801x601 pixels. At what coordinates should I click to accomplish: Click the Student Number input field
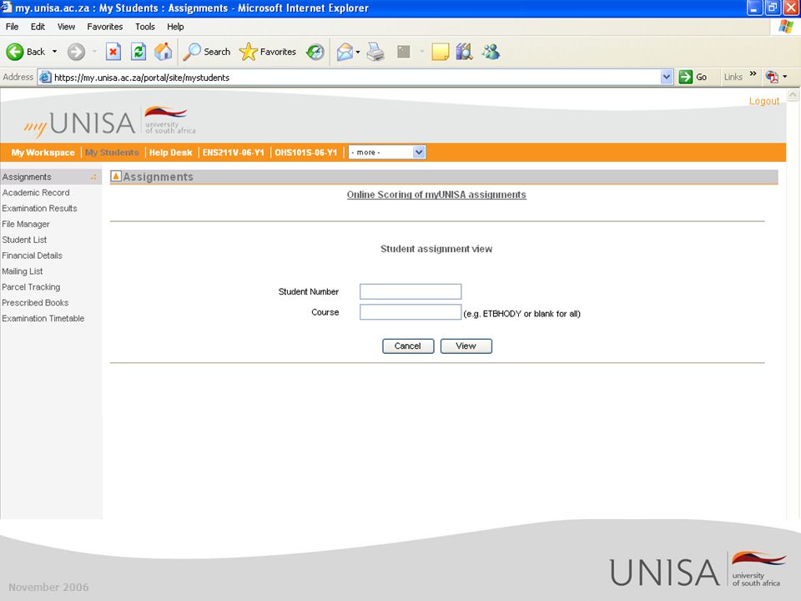(411, 291)
